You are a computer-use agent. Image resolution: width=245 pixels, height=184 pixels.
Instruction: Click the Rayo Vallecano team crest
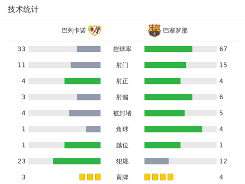pos(95,31)
